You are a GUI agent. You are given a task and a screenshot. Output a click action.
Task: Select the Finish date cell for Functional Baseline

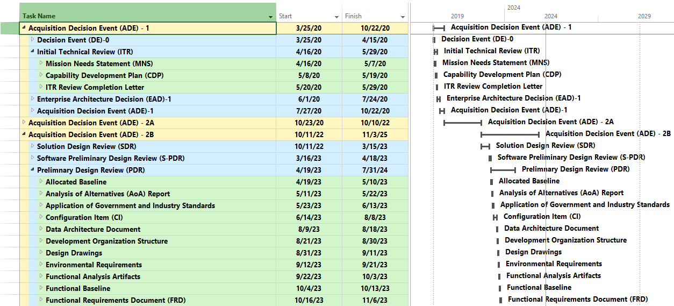[x=375, y=288]
